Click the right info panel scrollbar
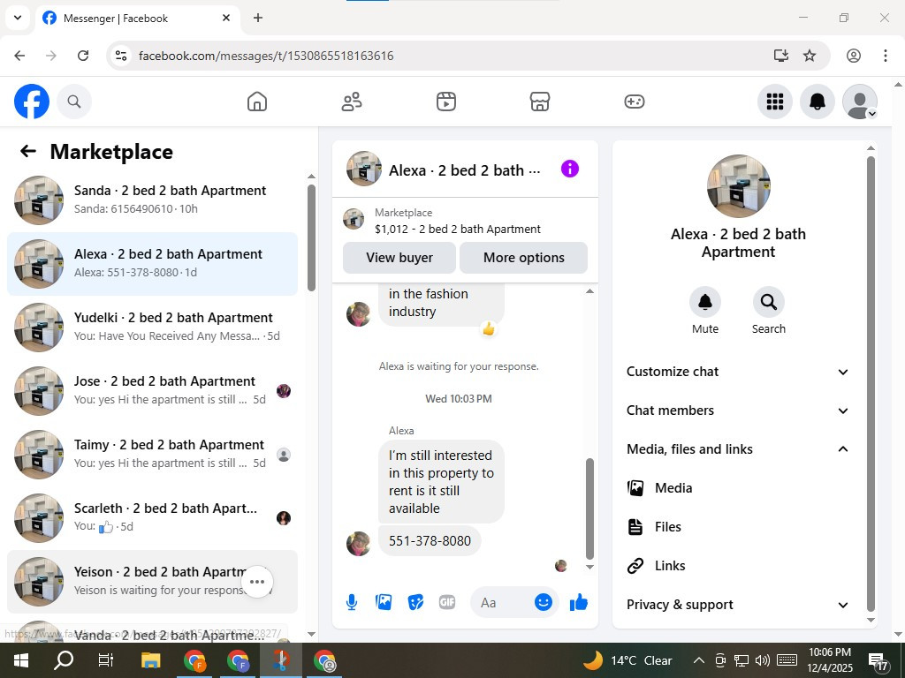This screenshot has height=678, width=905. point(871,383)
